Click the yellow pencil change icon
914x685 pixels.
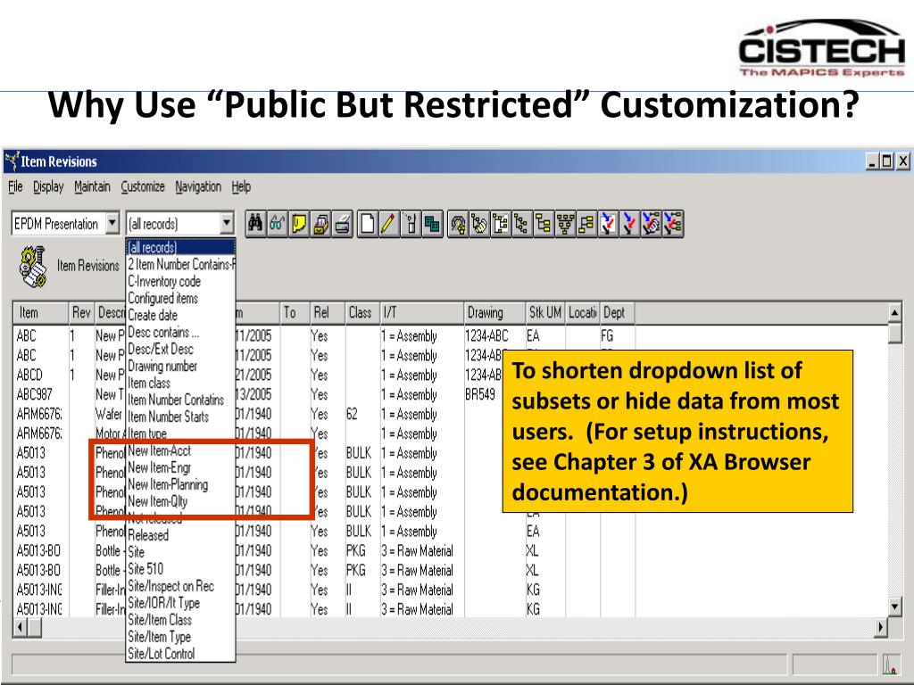click(x=389, y=224)
